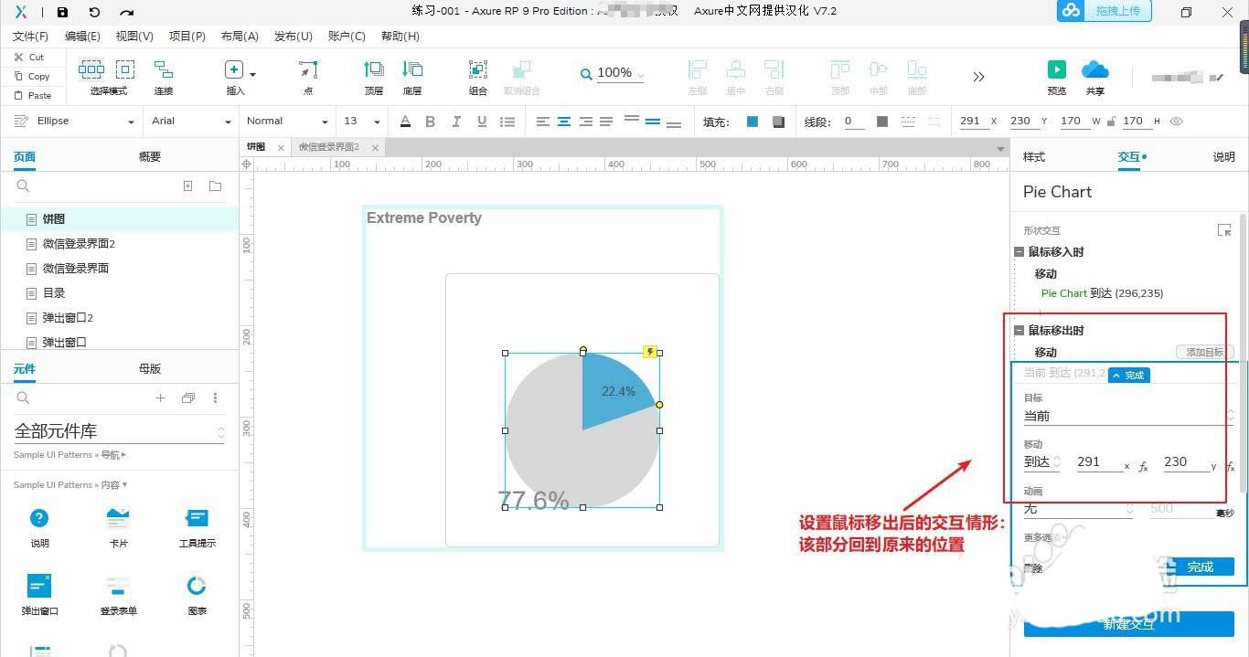
Task: Redo with the forward arrow icon
Action: click(x=127, y=12)
